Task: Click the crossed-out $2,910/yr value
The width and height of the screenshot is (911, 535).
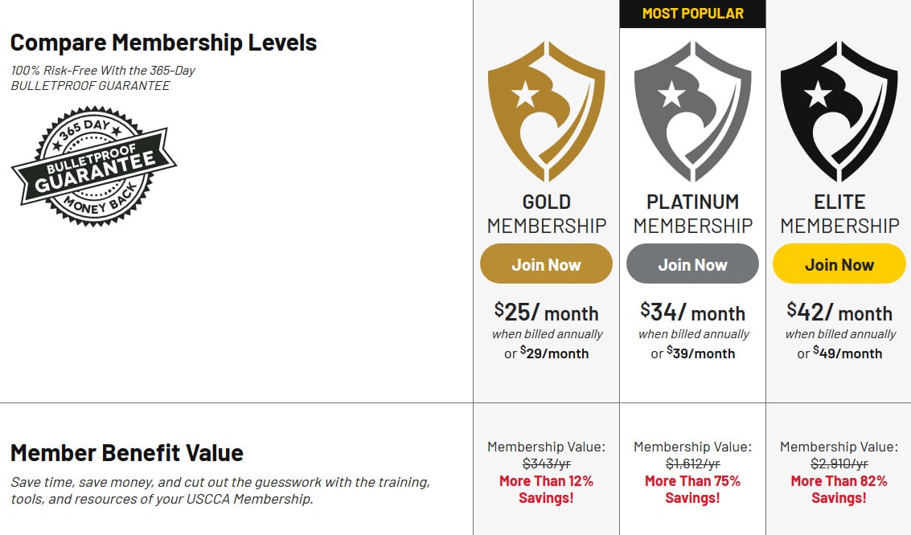Action: pos(839,464)
